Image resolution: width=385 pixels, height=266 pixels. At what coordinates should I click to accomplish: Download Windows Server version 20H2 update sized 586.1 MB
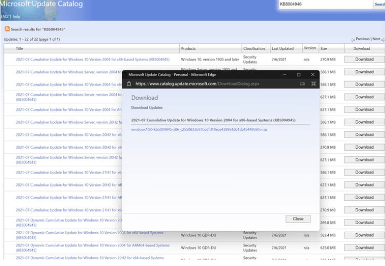[x=364, y=122]
